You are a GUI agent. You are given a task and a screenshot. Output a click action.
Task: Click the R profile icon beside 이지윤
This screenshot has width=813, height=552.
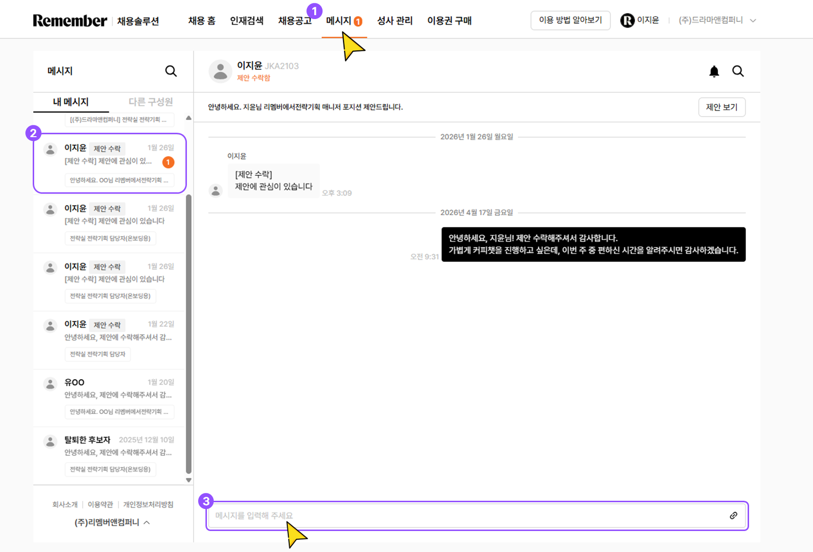tap(627, 20)
